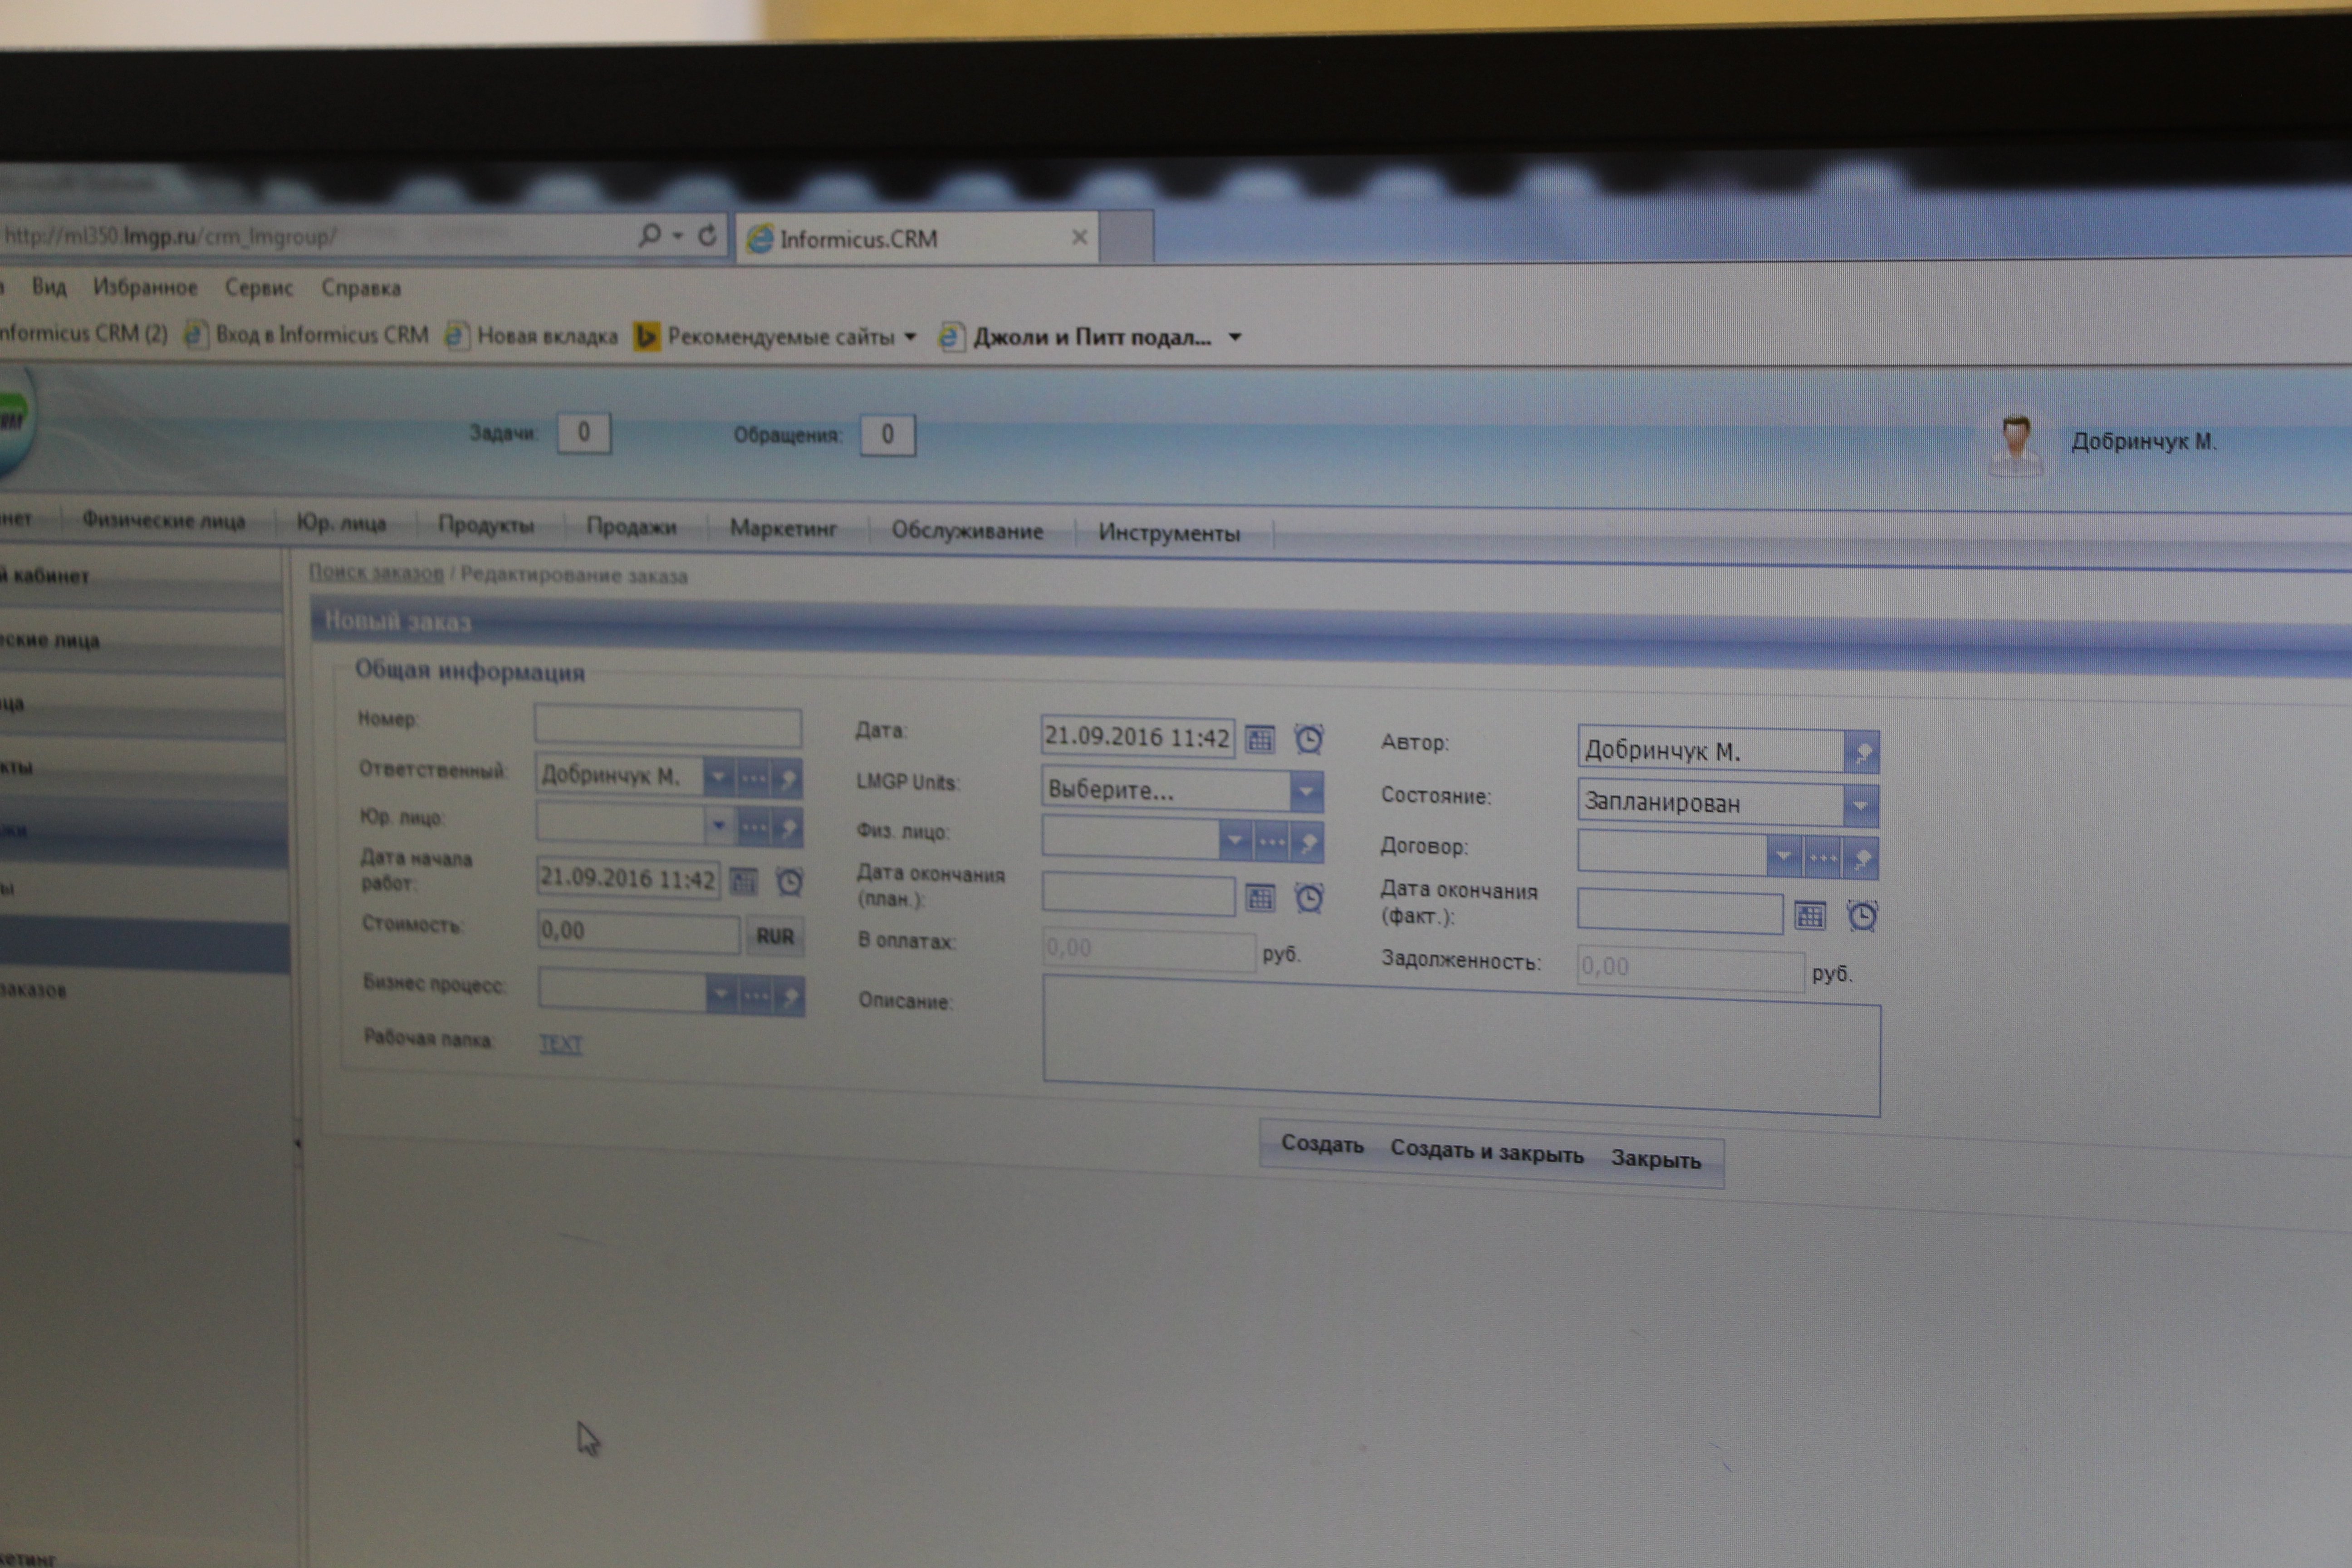Click the ellipsis button for Договор field
This screenshot has height=1568, width=2352.
[1822, 858]
